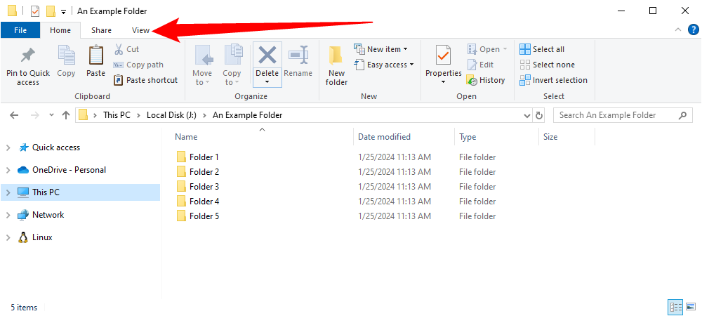Go back with the left arrow
Viewport: 702px width, 316px height.
tap(14, 115)
